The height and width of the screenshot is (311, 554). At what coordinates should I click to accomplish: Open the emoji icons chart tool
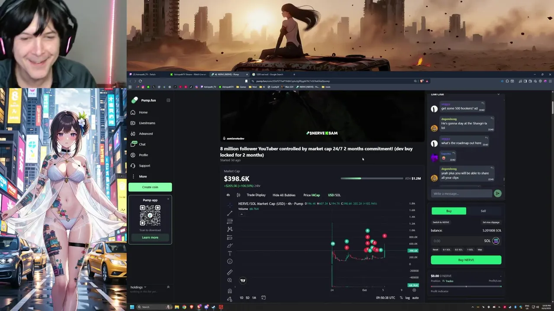[230, 261]
